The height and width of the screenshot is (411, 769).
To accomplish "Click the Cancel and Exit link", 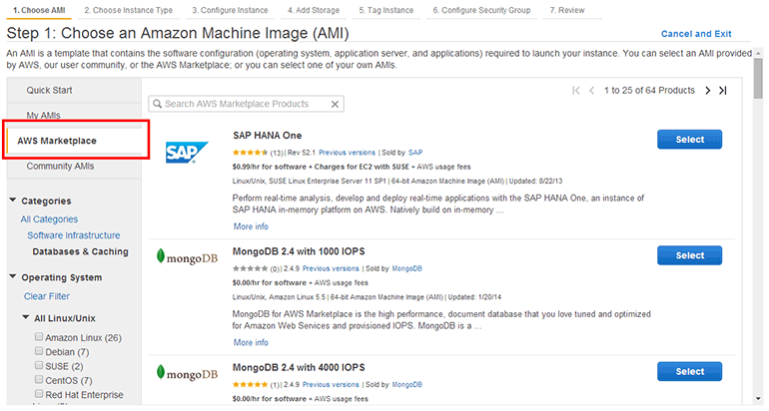I will [x=696, y=34].
